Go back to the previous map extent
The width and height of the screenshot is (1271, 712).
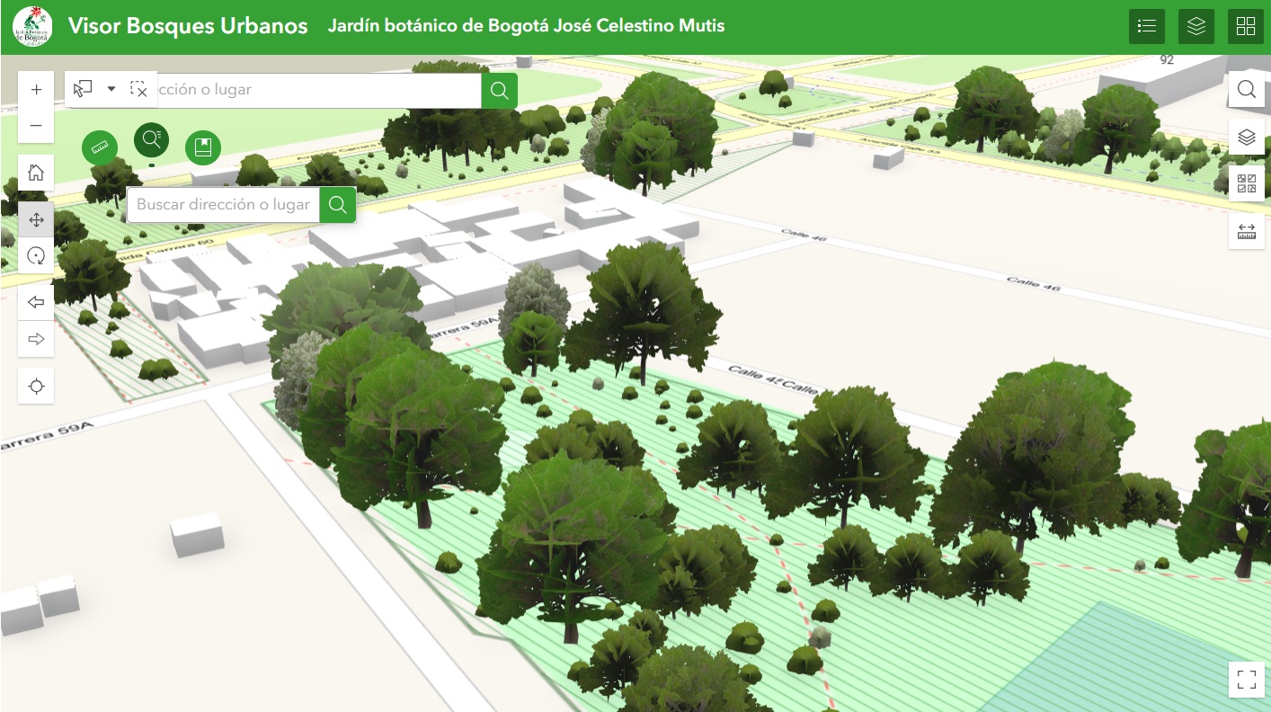(x=36, y=302)
